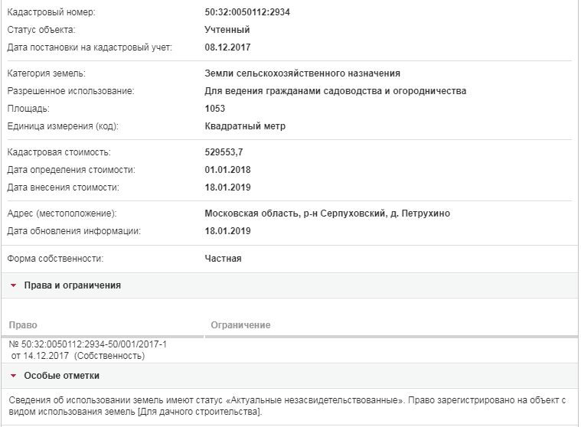Click cadastral value 529553,7
This screenshot has width=581, height=427.
pos(224,152)
